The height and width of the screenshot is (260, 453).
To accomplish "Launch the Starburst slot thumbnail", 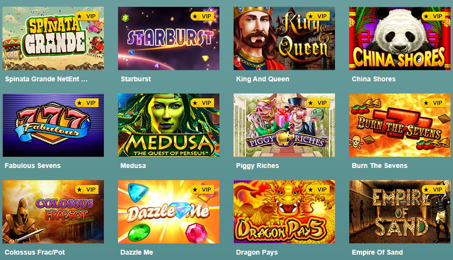I will point(169,38).
